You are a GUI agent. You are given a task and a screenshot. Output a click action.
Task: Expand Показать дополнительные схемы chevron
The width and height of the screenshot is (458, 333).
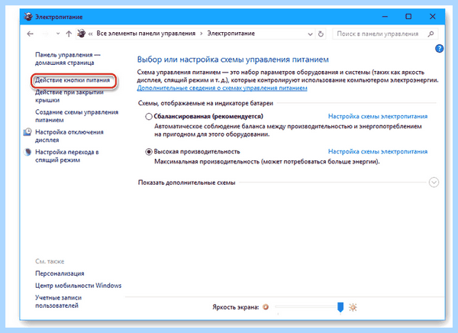[x=434, y=183]
